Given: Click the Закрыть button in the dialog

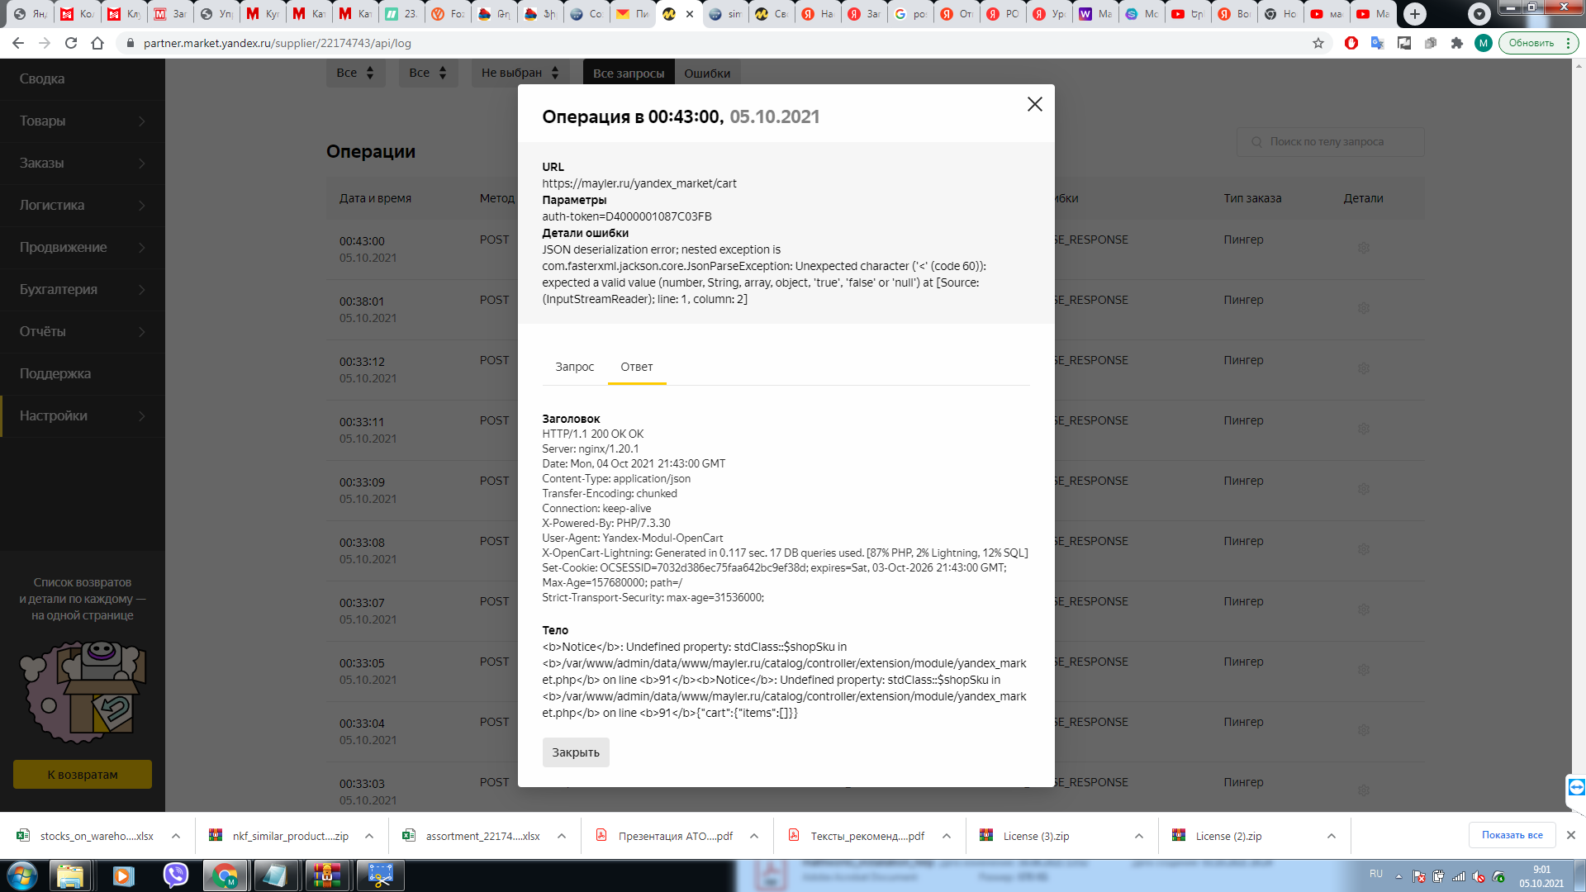Looking at the screenshot, I should point(576,752).
